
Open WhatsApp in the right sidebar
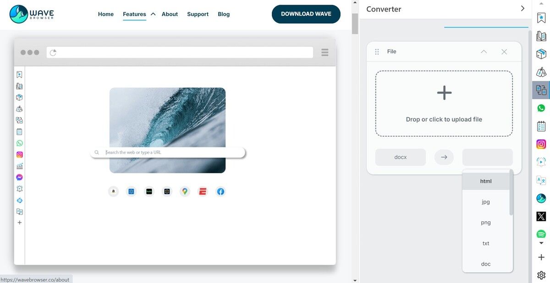541,108
